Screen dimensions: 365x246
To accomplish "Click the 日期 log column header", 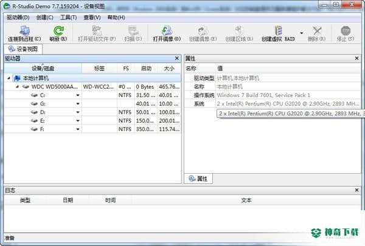I will pos(68,200).
